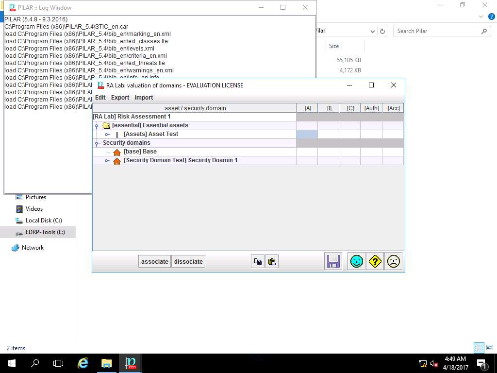Open the Import menu
This screenshot has height=373, width=497.
point(144,98)
